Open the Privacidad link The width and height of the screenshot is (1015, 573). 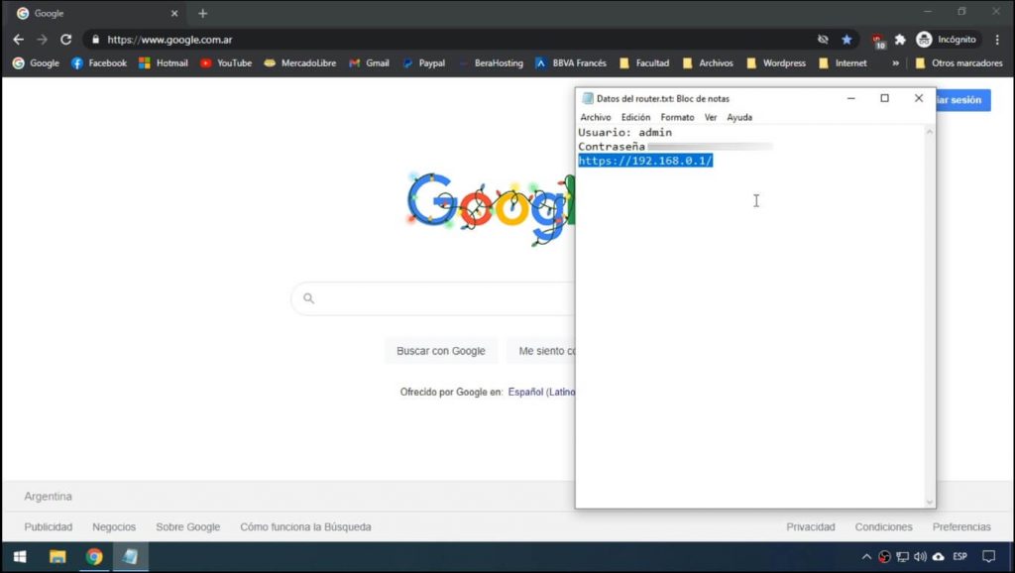pyautogui.click(x=811, y=526)
